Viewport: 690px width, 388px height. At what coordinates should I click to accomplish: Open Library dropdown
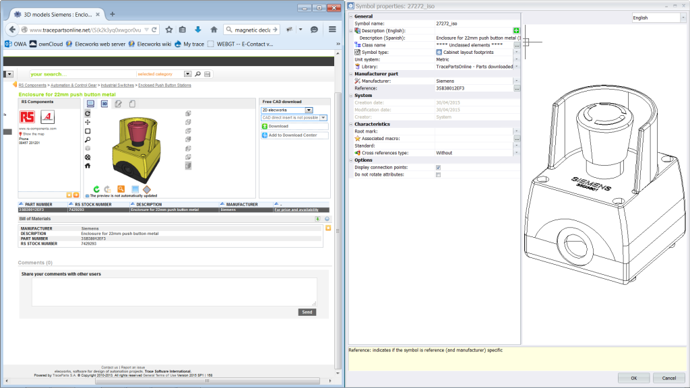(517, 67)
